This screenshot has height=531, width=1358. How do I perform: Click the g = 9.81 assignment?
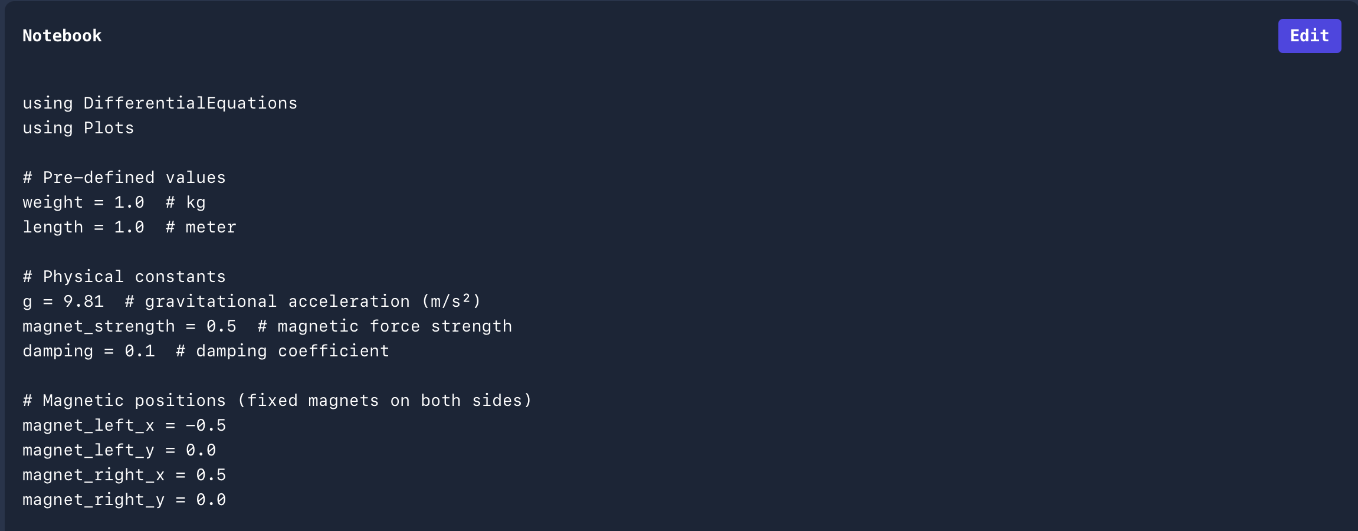63,301
